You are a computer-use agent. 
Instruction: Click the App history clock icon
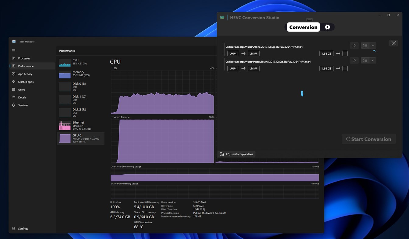tap(13, 74)
